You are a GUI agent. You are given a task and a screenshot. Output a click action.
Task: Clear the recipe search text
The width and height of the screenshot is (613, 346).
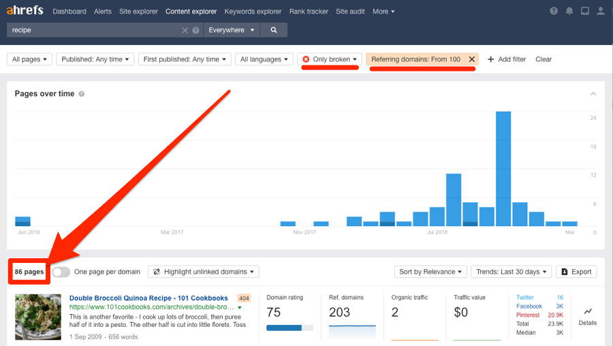point(185,31)
